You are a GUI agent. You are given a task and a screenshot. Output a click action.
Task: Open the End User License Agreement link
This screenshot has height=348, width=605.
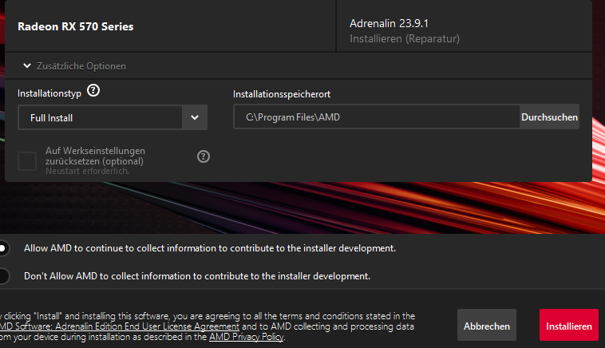click(120, 326)
